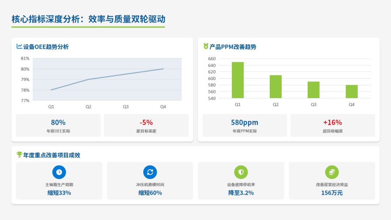This screenshot has height=220, width=391.
Task: Click the Q4 green bar in PPM chart
Action: 352,92
